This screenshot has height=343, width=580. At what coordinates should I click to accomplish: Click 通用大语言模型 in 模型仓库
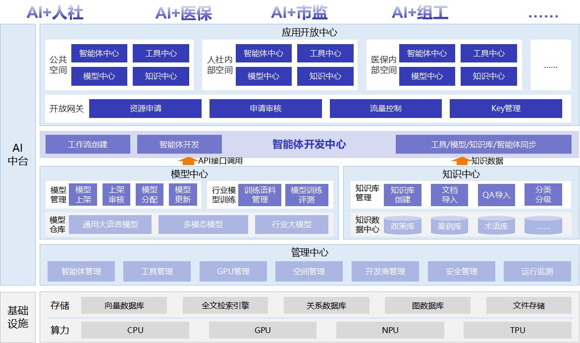click(x=110, y=225)
